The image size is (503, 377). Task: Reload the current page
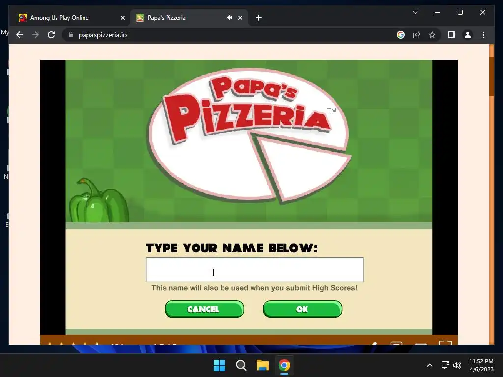click(x=51, y=35)
